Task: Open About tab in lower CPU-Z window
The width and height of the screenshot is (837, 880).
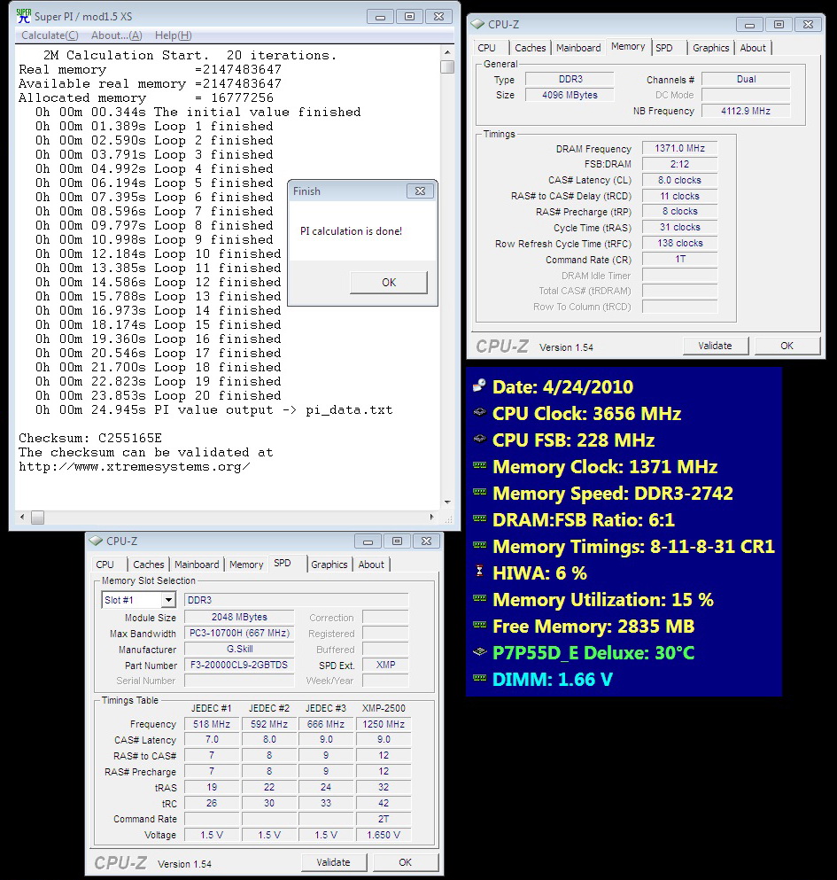Action: [371, 565]
